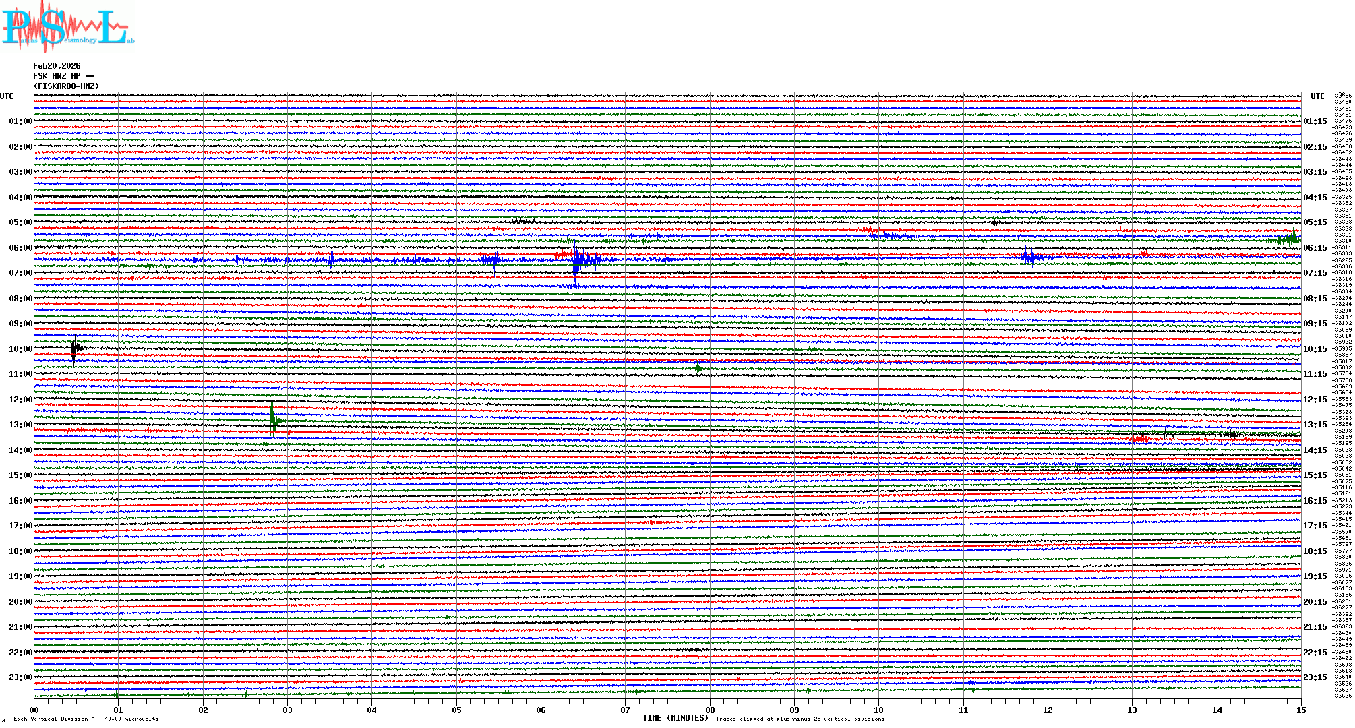Click the black seismic event near 10:00
The width and height of the screenshot is (1355, 728).
(74, 348)
